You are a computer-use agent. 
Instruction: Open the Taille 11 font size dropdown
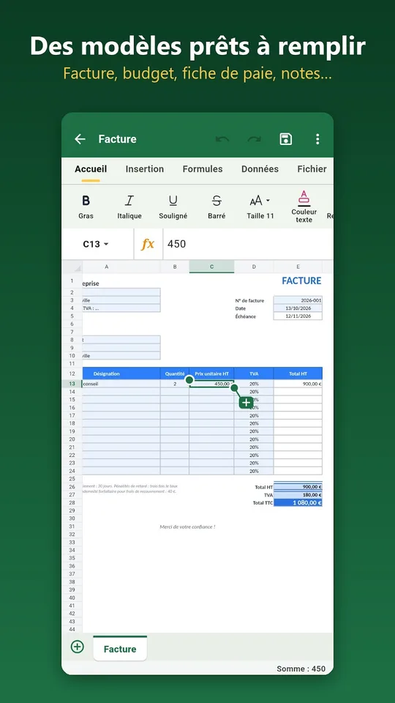pyautogui.click(x=260, y=207)
